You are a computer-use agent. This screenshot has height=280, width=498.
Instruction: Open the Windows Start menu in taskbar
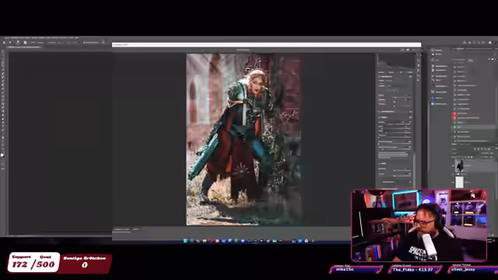point(185,241)
